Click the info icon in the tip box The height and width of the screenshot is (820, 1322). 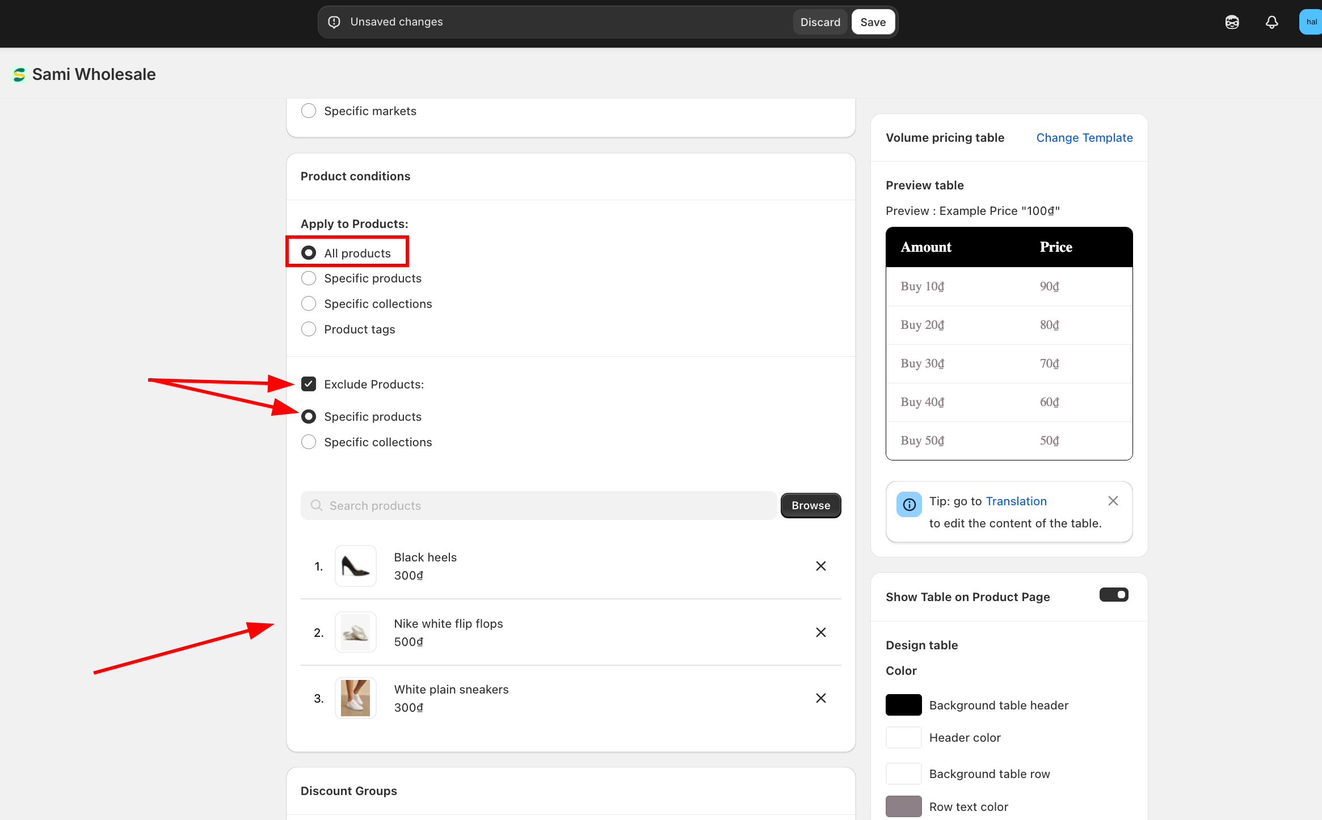click(x=909, y=504)
